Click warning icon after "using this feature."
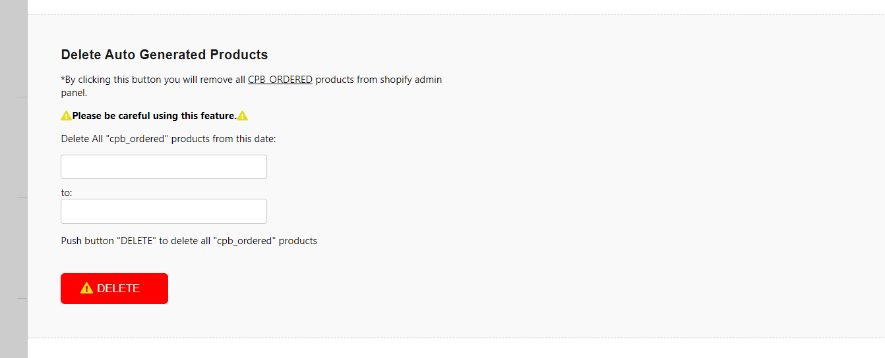 click(242, 116)
